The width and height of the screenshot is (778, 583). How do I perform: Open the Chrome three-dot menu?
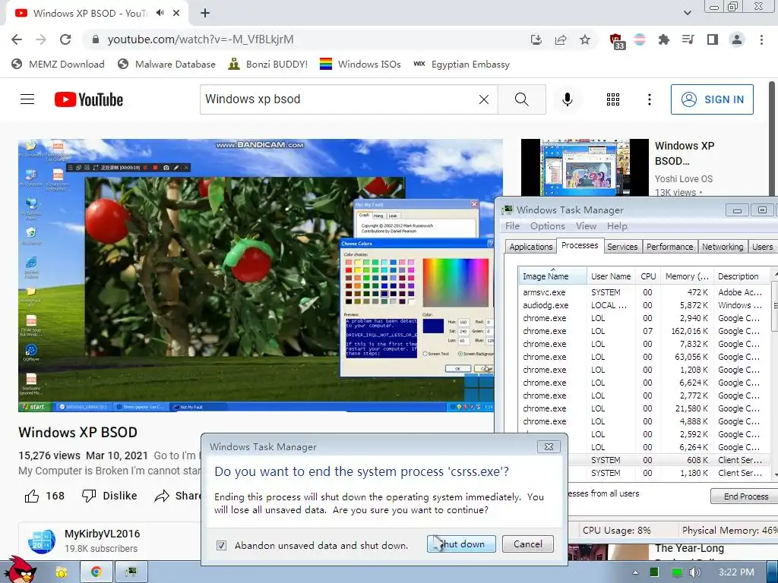tap(761, 39)
